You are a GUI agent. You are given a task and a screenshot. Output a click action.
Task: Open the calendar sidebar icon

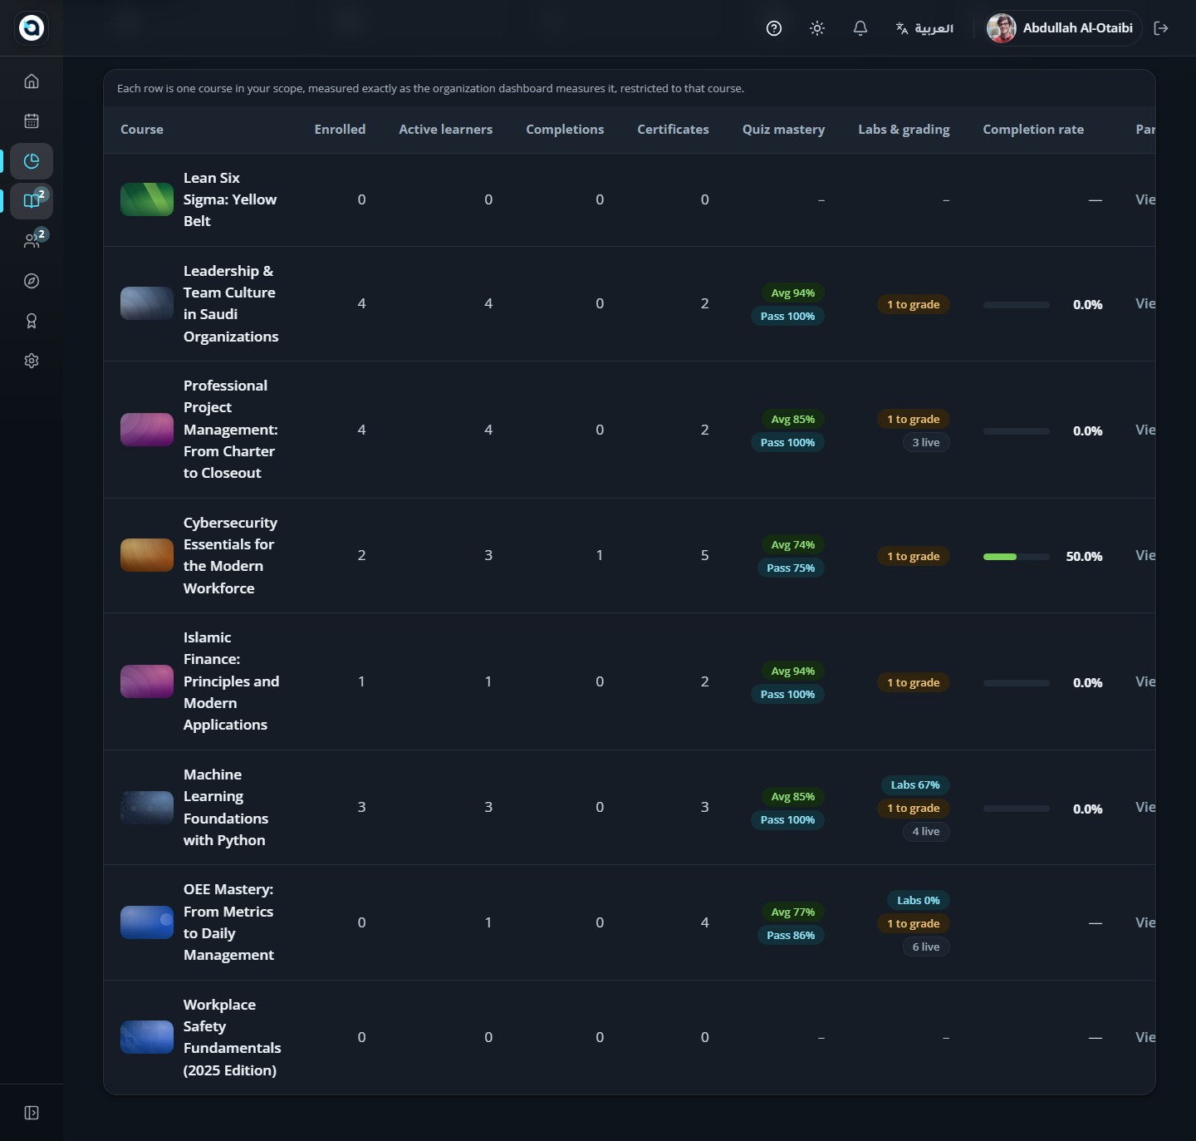tap(32, 121)
